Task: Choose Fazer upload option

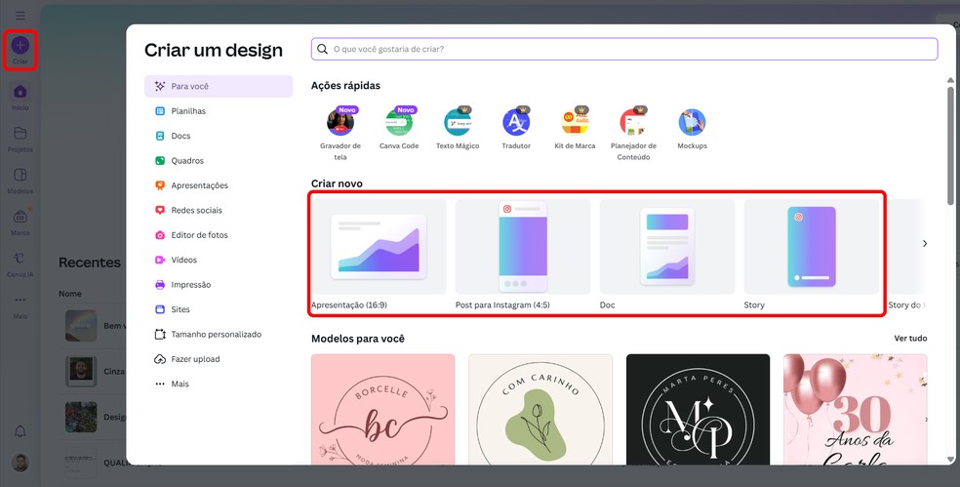Action: coord(219,359)
